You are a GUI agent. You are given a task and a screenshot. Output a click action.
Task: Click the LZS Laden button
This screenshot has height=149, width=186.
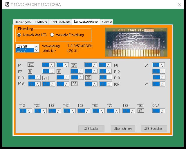point(91,129)
